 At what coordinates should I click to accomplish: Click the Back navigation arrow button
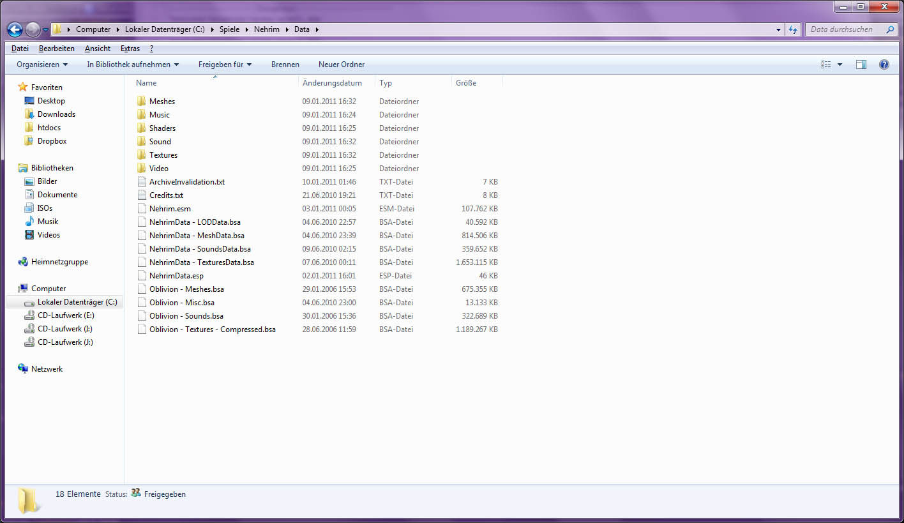point(15,29)
